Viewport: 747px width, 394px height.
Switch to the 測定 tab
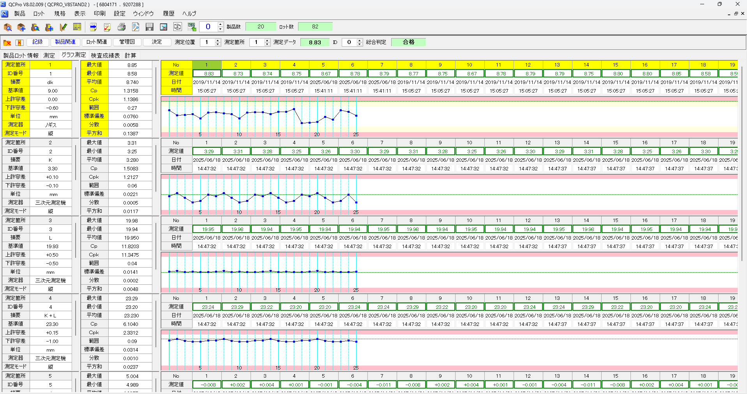[x=49, y=55]
